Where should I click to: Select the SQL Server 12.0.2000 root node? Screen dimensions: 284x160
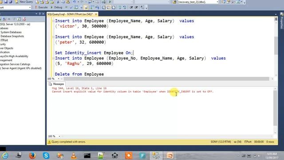[15, 24]
